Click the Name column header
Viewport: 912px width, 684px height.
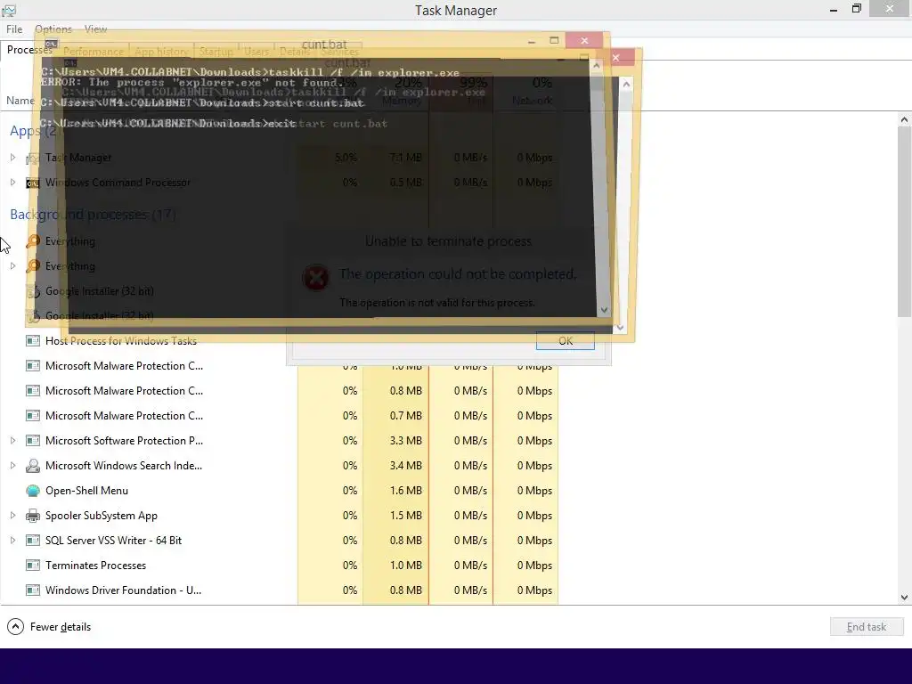pos(20,101)
